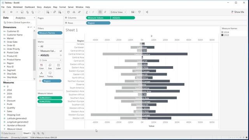Click the Sort ascending icon

[74, 12]
